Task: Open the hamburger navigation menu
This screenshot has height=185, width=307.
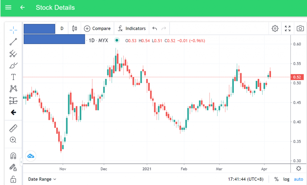Action: pyautogui.click(x=8, y=7)
